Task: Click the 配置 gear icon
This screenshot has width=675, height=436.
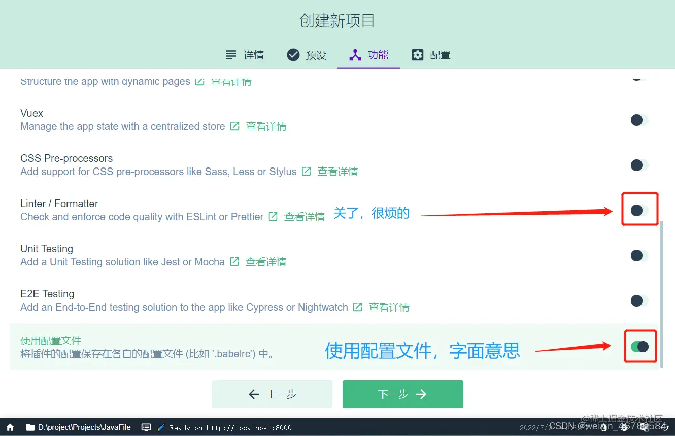Action: [418, 54]
